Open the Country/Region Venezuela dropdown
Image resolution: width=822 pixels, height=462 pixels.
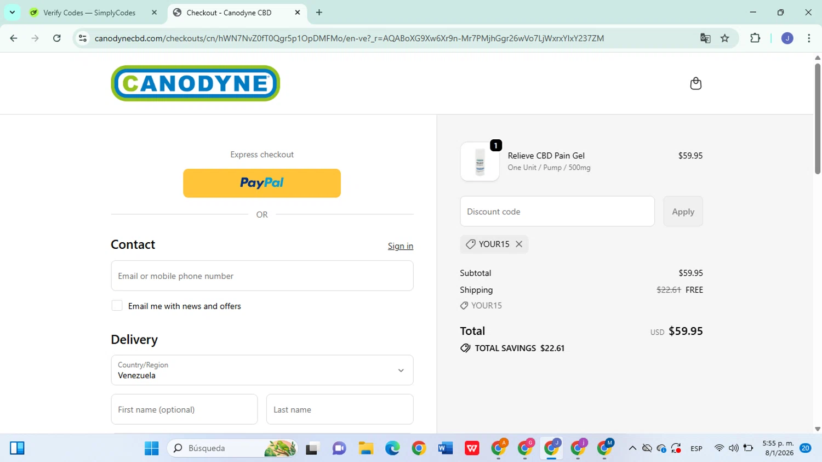pyautogui.click(x=262, y=370)
